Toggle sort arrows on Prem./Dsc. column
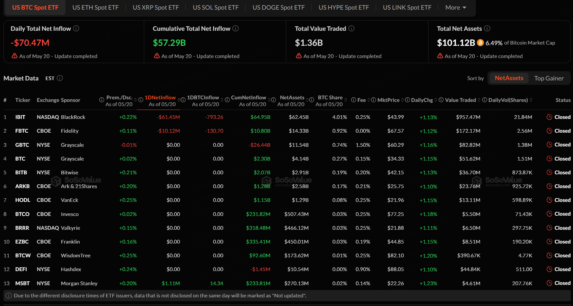This screenshot has width=573, height=306. [x=135, y=100]
